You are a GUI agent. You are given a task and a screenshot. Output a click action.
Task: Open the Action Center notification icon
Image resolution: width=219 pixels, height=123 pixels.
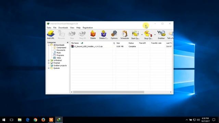pos(214,120)
